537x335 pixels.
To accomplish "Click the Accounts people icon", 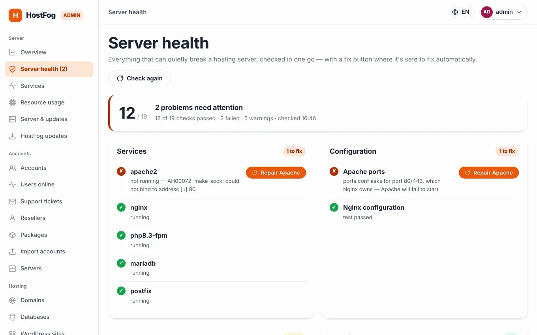I will 13,168.
